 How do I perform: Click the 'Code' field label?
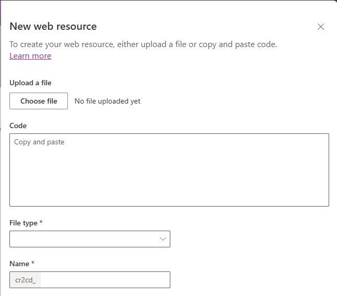pyautogui.click(x=18, y=126)
